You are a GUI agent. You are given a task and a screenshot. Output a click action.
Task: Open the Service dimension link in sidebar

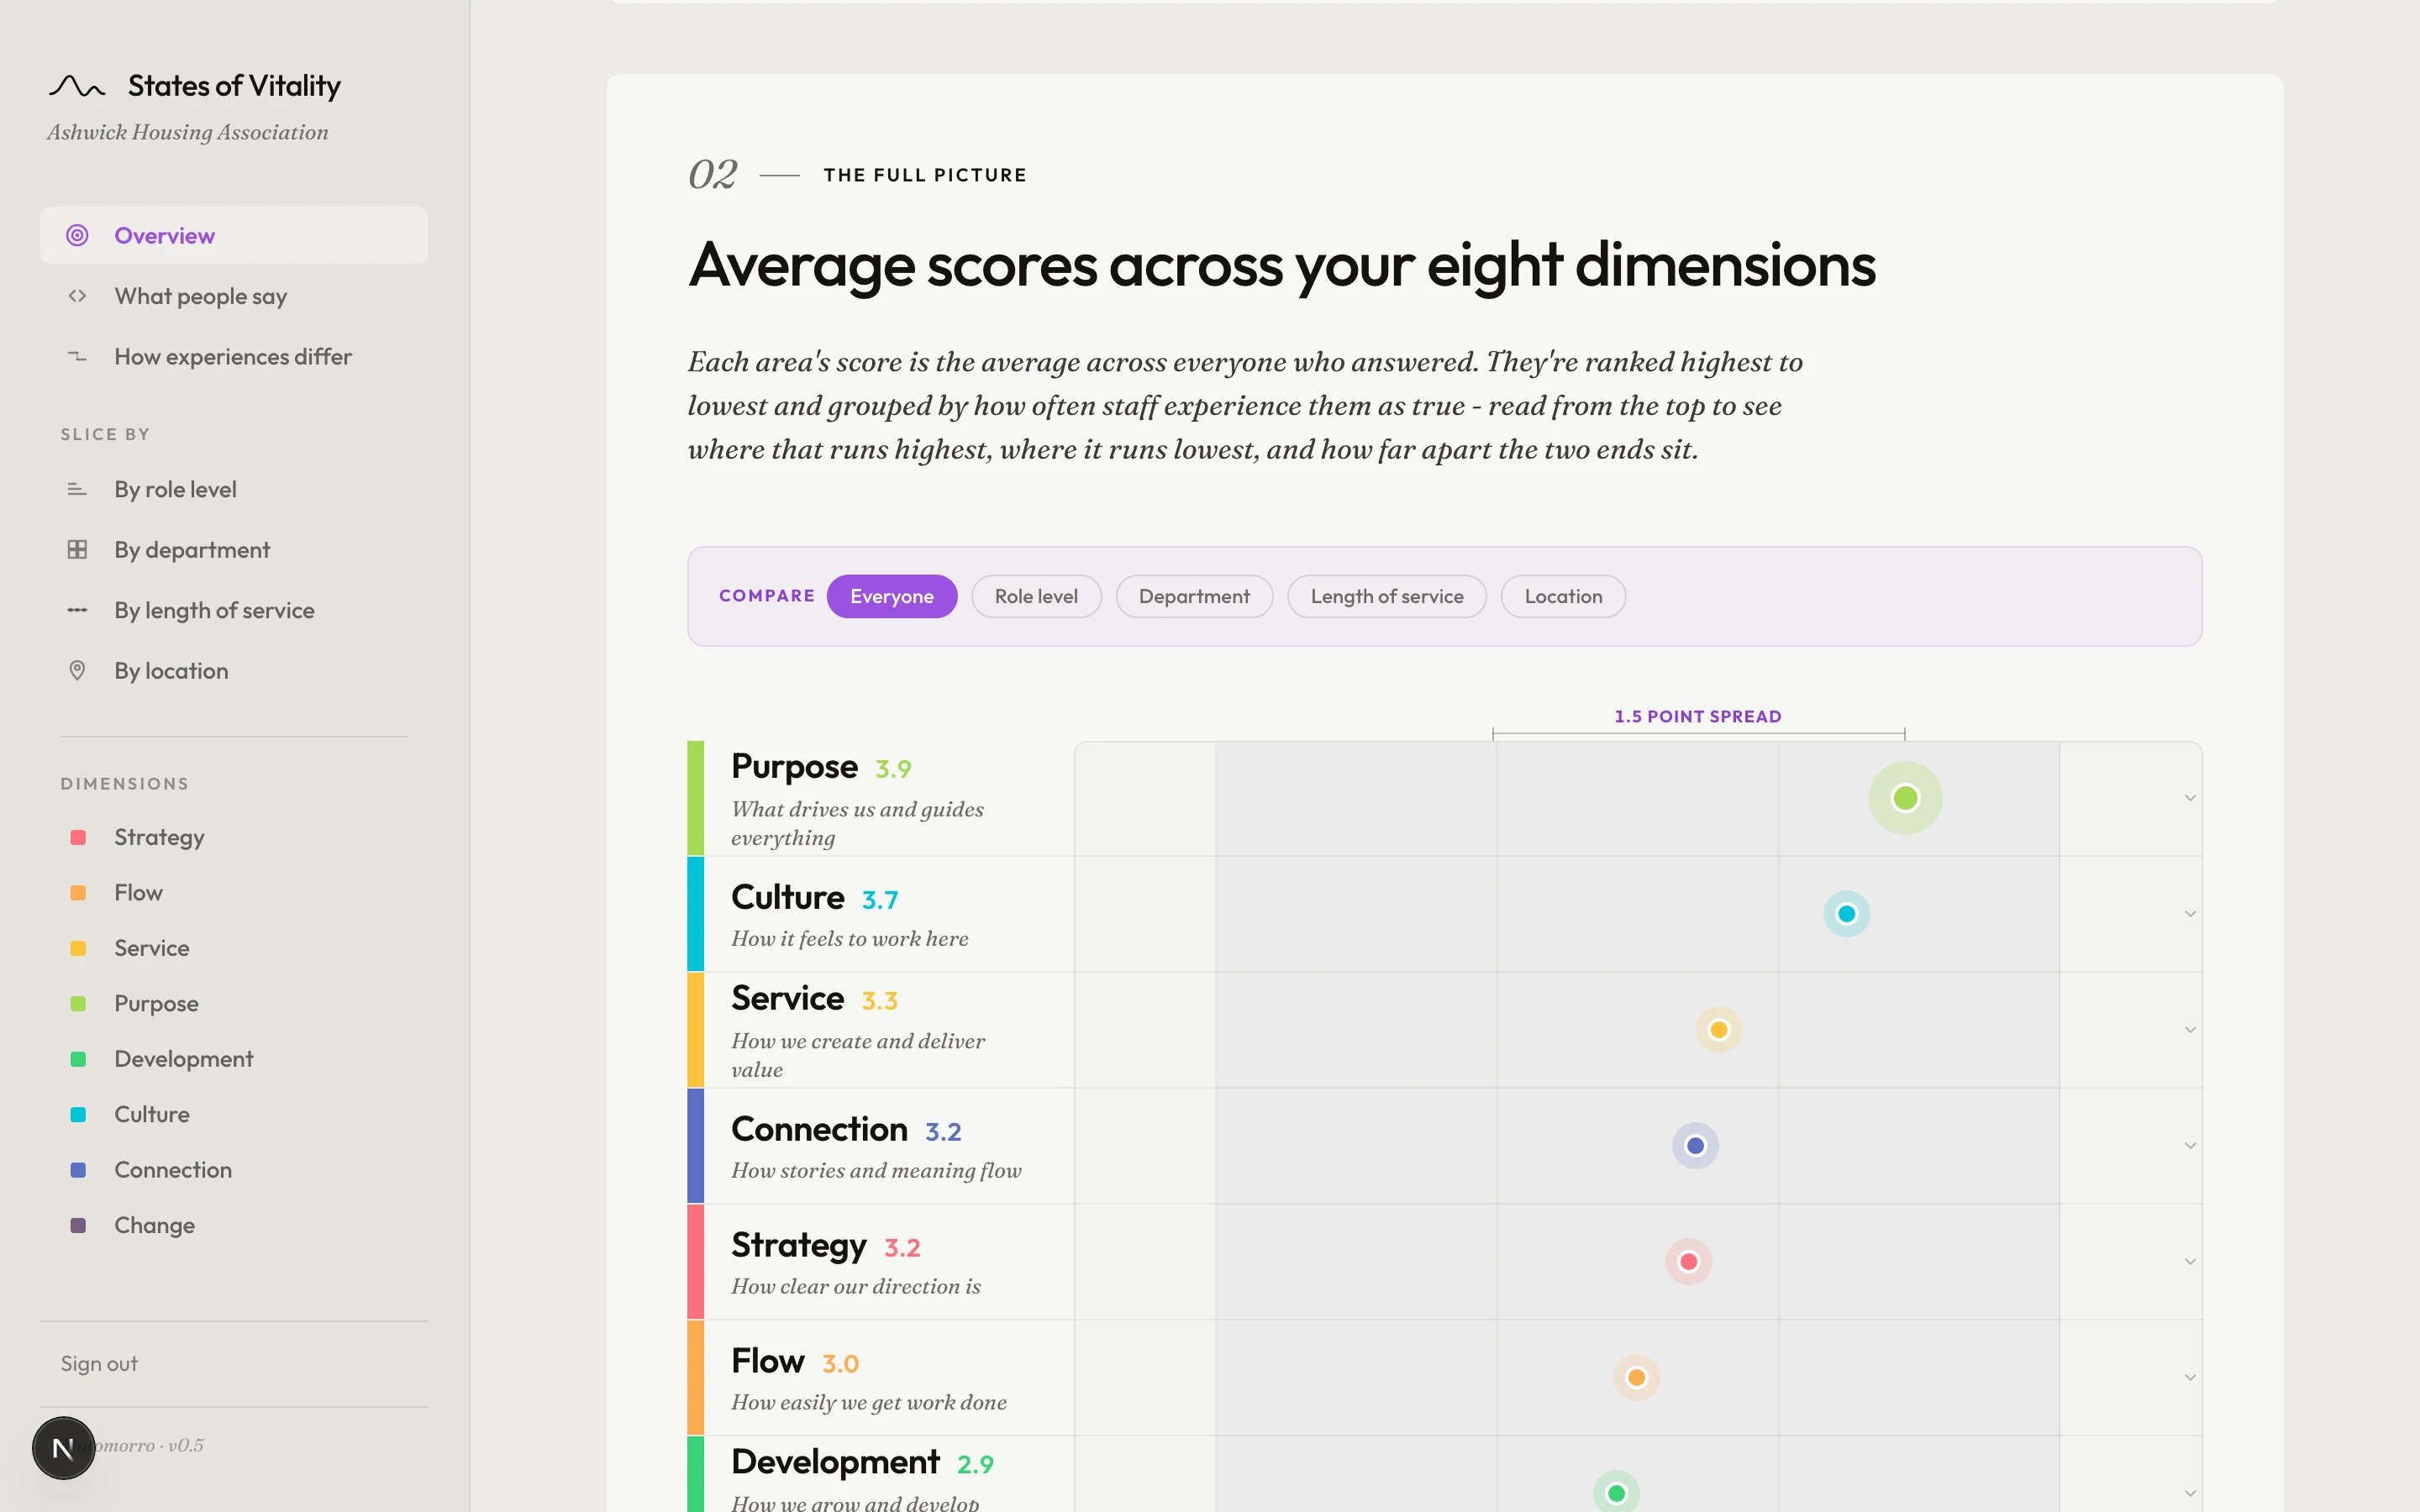(x=151, y=948)
